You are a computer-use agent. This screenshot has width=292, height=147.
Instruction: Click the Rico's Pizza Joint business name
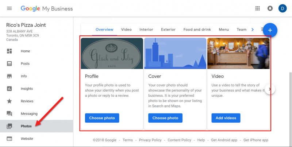tap(26, 25)
